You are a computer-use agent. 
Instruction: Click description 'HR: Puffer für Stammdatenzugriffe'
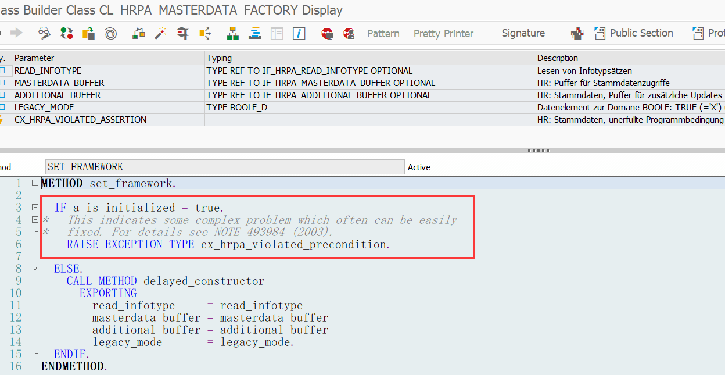pyautogui.click(x=603, y=83)
